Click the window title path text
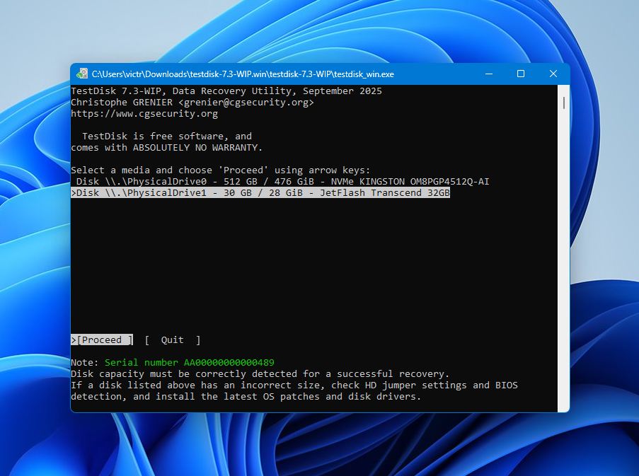639x476 pixels. pos(243,74)
